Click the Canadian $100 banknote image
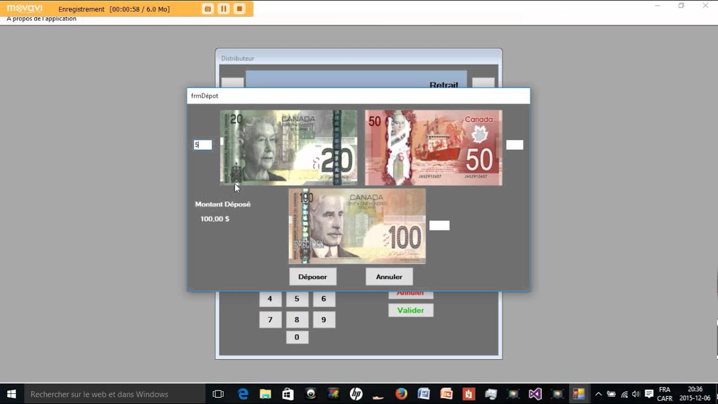 click(357, 226)
